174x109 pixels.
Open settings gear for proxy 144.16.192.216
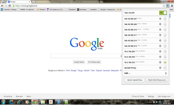coord(160,41)
